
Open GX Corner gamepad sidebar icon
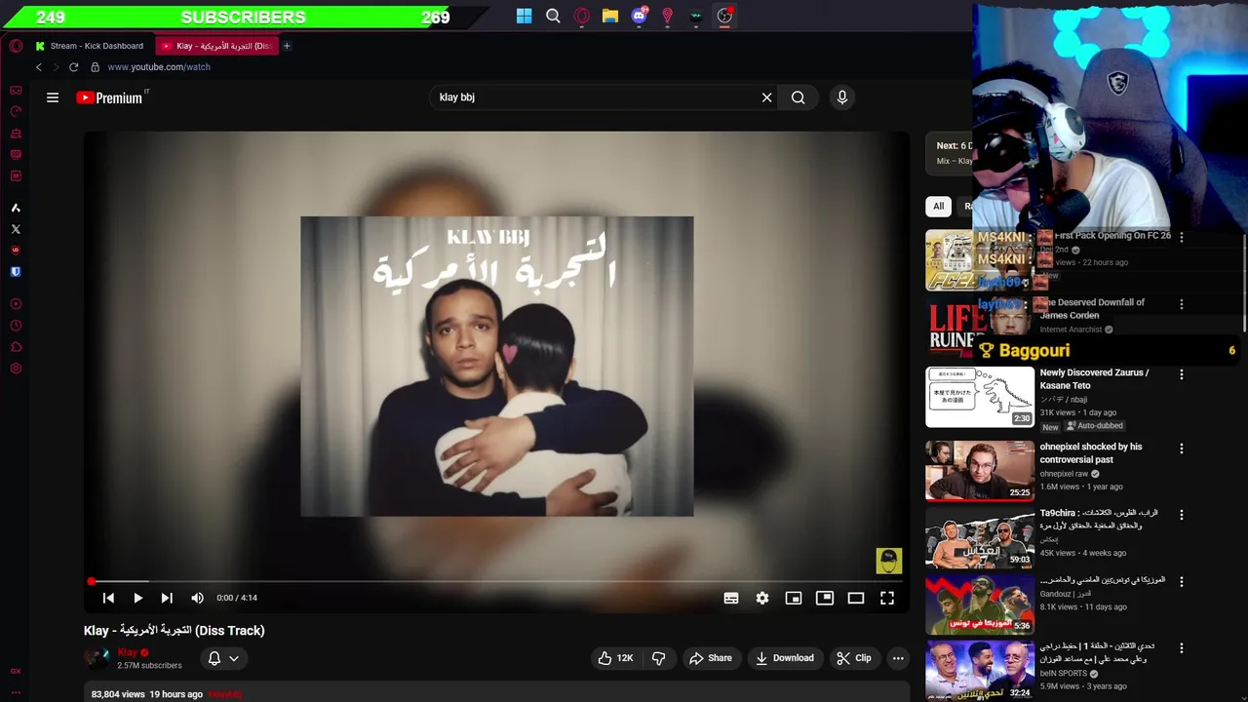pyautogui.click(x=16, y=91)
